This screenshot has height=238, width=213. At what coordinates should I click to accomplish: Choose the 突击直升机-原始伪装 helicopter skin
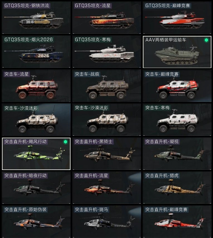pos(36,222)
